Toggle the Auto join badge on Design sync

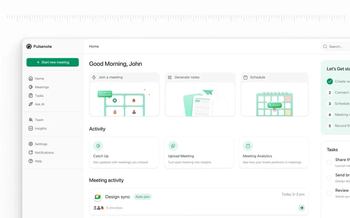pyautogui.click(x=142, y=197)
